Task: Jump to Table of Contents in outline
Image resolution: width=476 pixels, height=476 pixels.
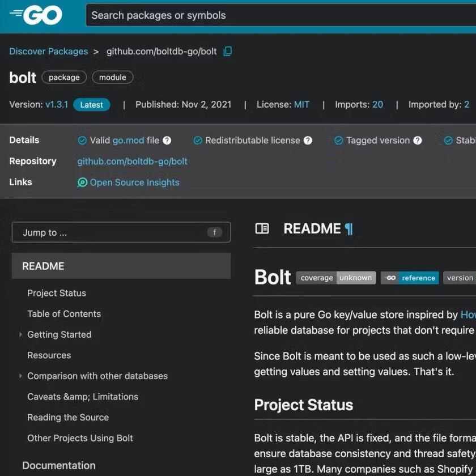Action: [x=64, y=313]
